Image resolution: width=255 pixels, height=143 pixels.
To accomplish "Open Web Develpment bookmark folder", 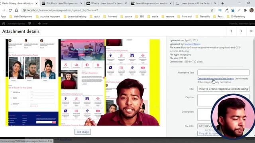I will pos(21,17).
